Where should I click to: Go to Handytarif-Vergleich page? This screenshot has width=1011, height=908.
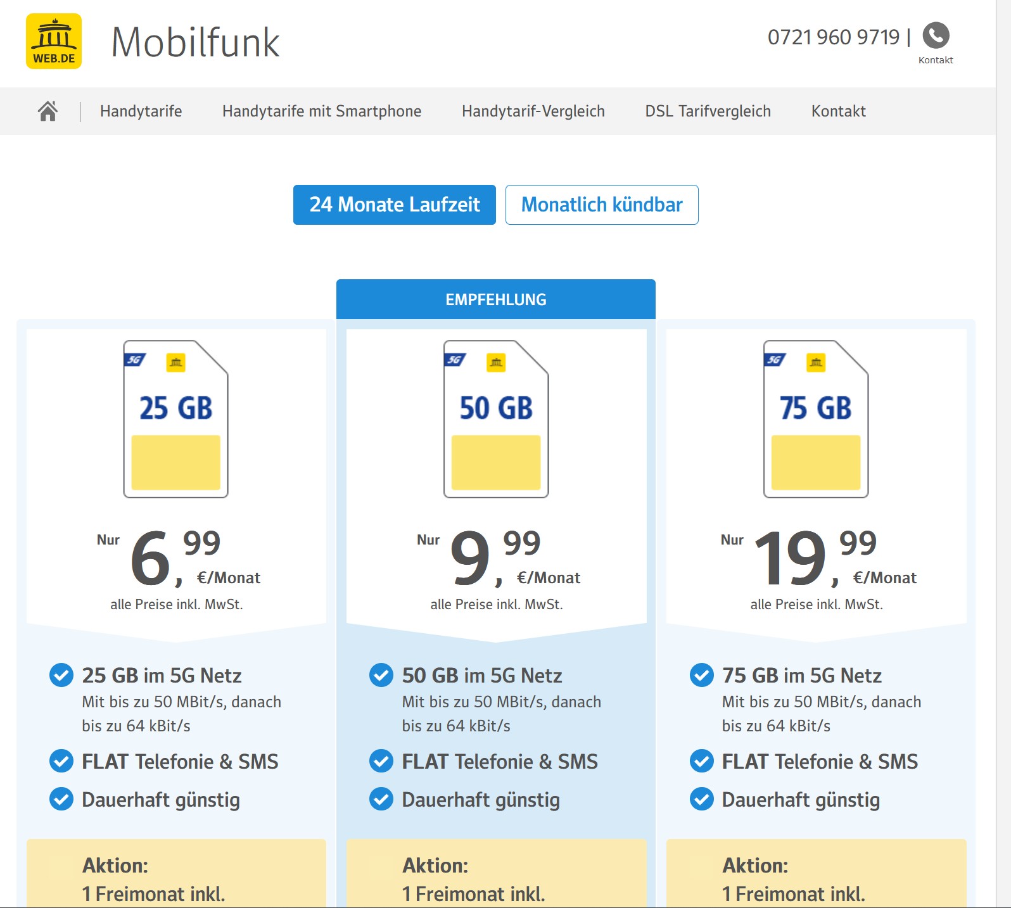pos(533,111)
